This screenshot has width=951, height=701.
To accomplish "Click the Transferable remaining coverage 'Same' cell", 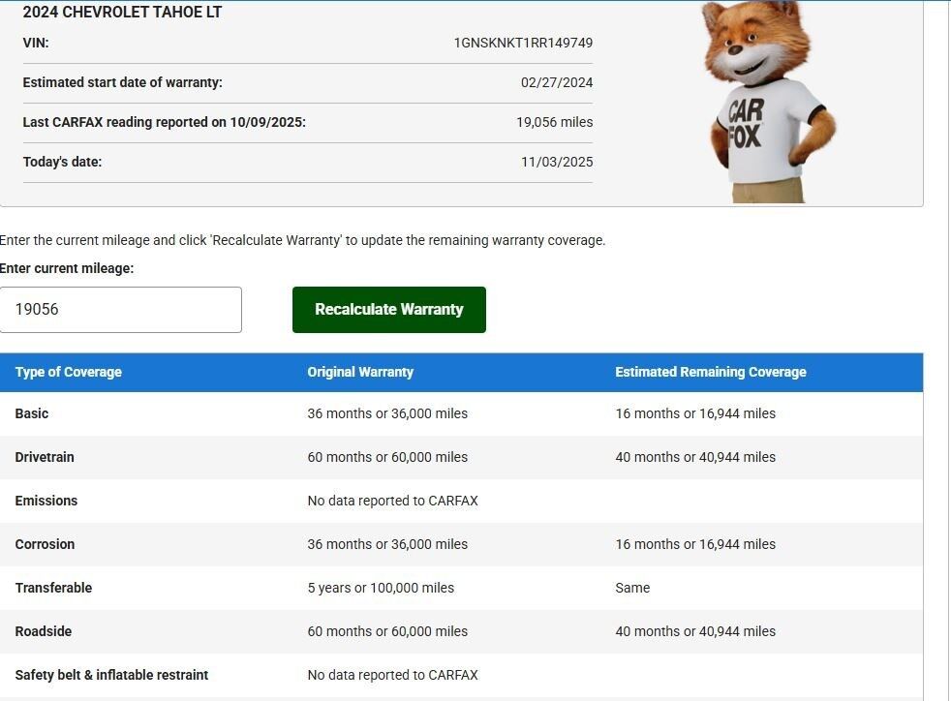I will tap(632, 588).
